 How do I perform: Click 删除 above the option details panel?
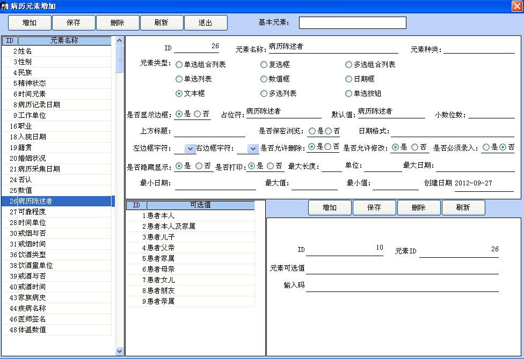[418, 208]
